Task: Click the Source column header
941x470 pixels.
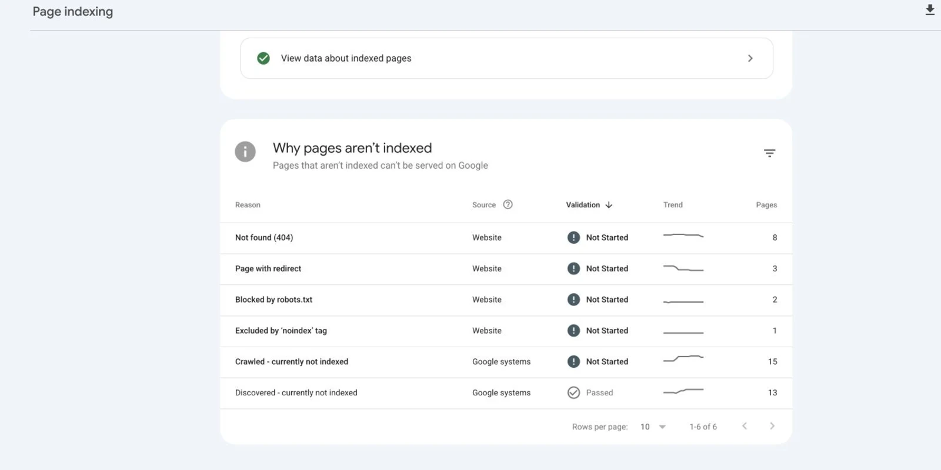Action: click(x=484, y=205)
